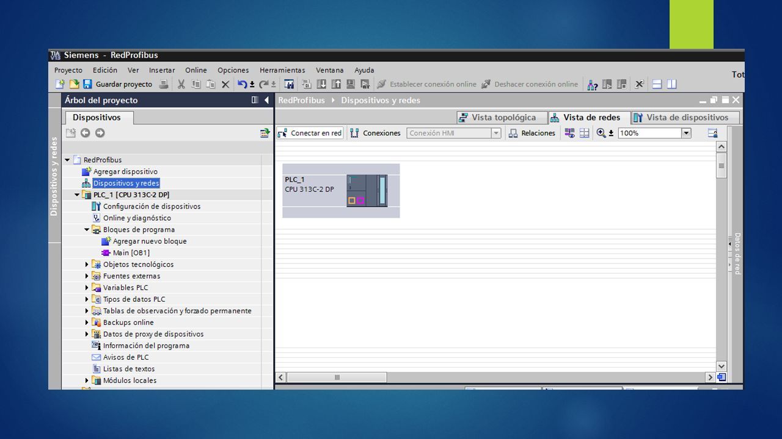Open the Insertar menu
Screen dimensions: 782x439
click(x=162, y=70)
